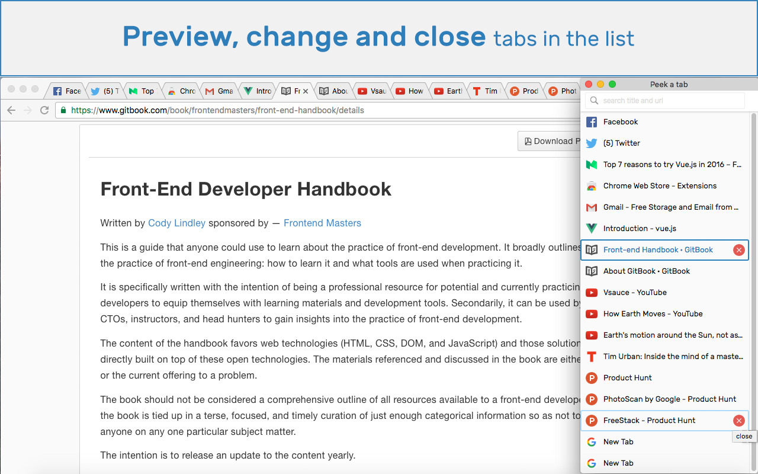Click the Gmail envelope icon in the tab list

[x=591, y=207]
